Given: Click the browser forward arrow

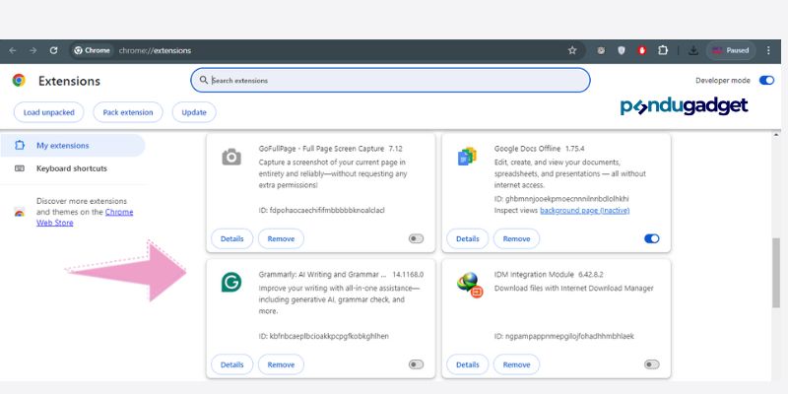Looking at the screenshot, I should [33, 51].
